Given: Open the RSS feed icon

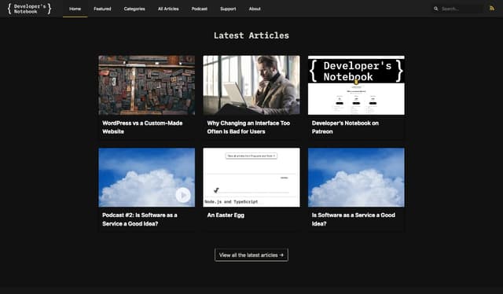Looking at the screenshot, I should pos(492,9).
